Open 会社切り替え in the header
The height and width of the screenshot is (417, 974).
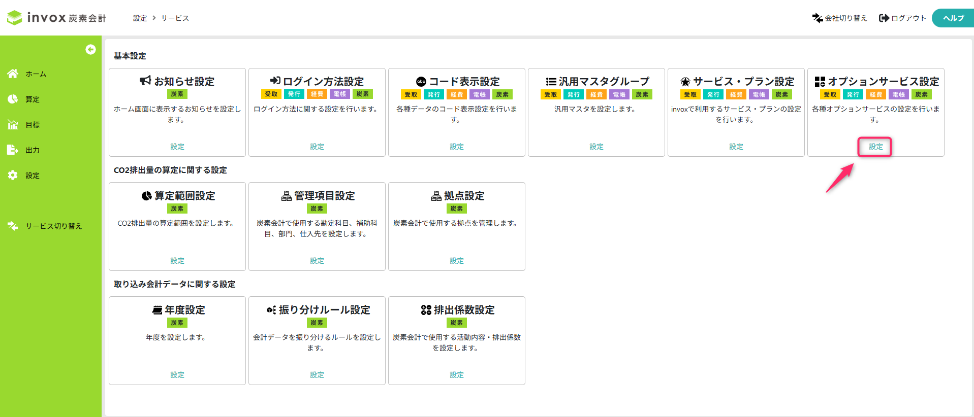coord(839,18)
